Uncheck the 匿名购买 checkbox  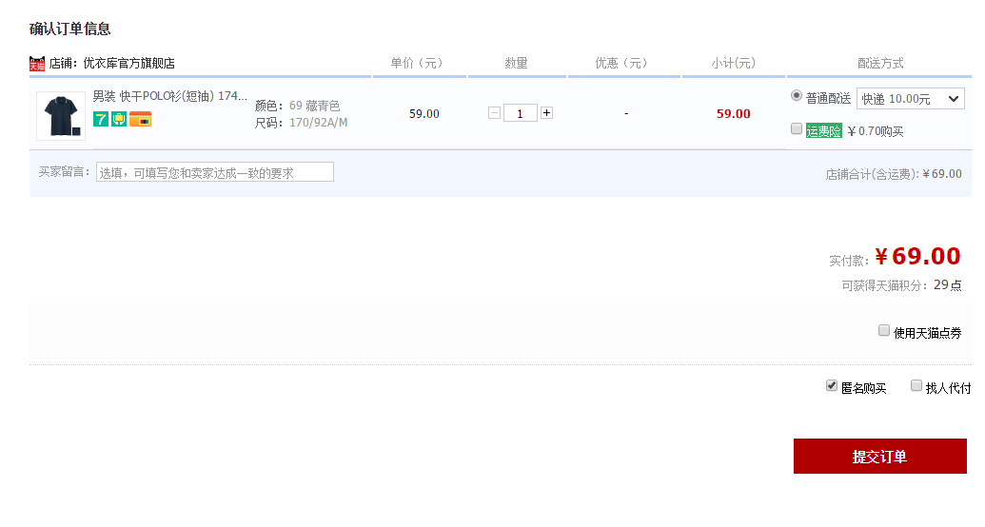tap(832, 385)
